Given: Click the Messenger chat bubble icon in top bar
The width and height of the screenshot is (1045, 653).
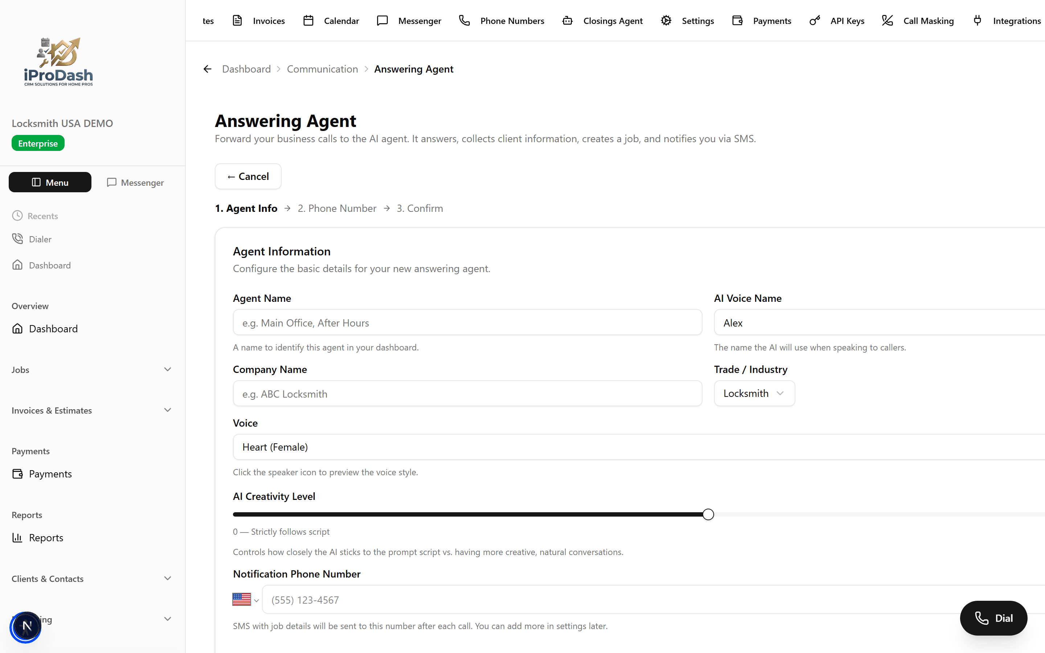Looking at the screenshot, I should [x=382, y=20].
